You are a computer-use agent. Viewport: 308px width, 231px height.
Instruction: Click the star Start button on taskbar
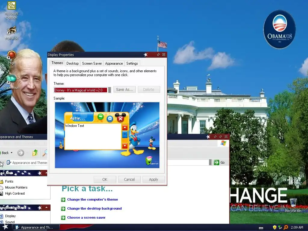pyautogui.click(x=5, y=227)
